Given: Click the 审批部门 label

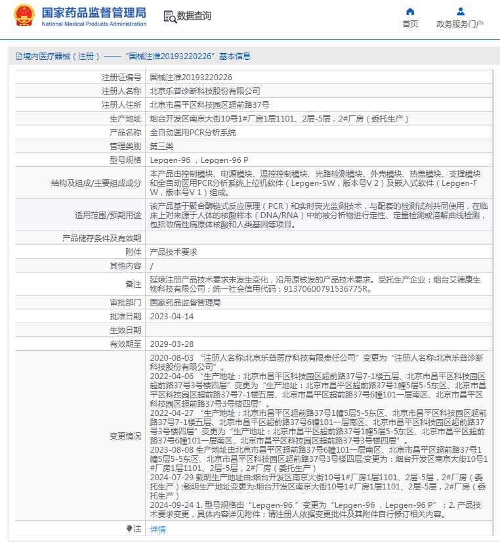Looking at the screenshot, I should click(125, 303).
